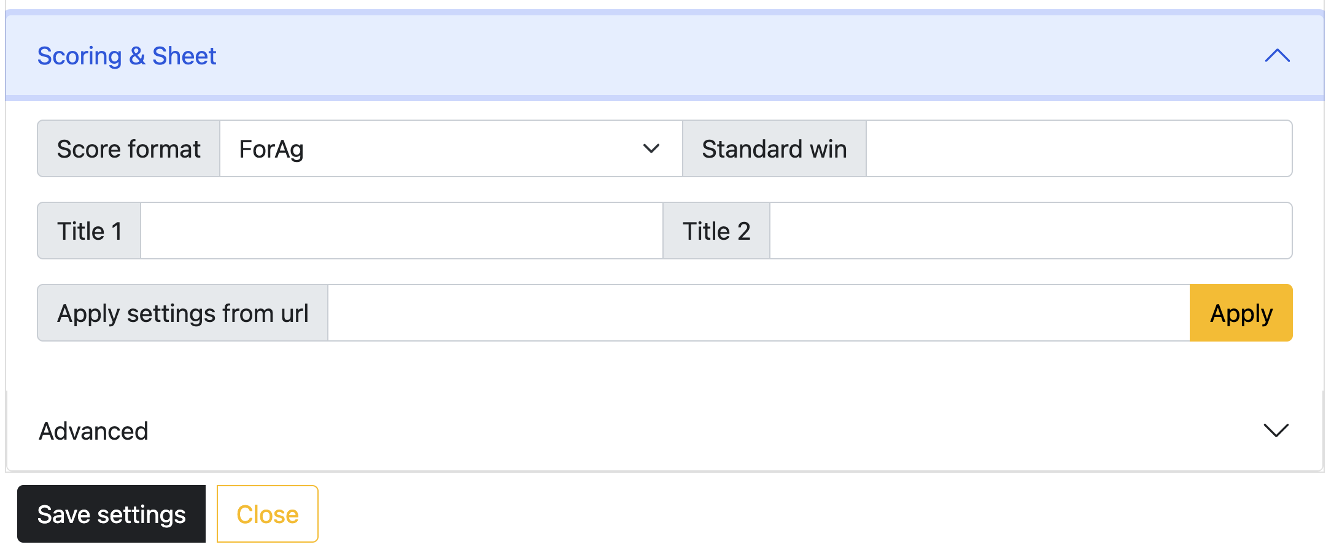Click the Scoring & Sheet heading
This screenshot has width=1342, height=558.
click(126, 56)
